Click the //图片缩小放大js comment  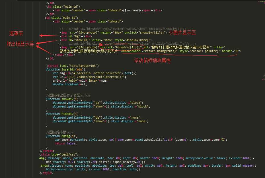(x=60, y=132)
